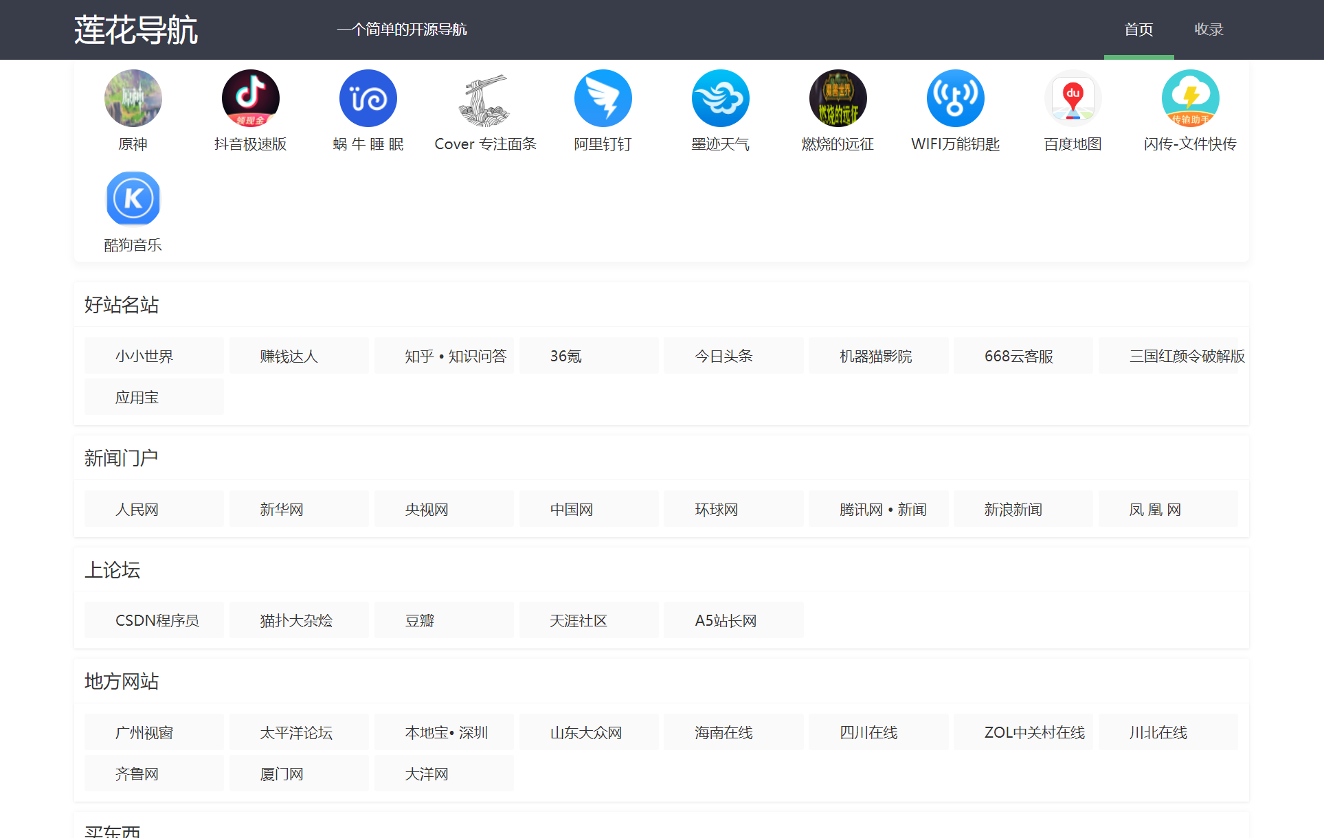Switch to the 首页 tab

click(x=1138, y=30)
